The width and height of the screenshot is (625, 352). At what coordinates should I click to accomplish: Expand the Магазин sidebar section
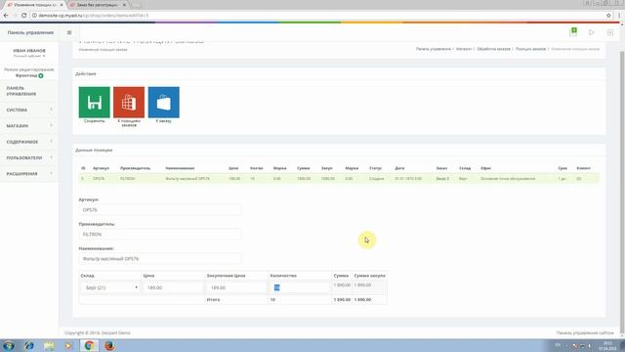29,126
